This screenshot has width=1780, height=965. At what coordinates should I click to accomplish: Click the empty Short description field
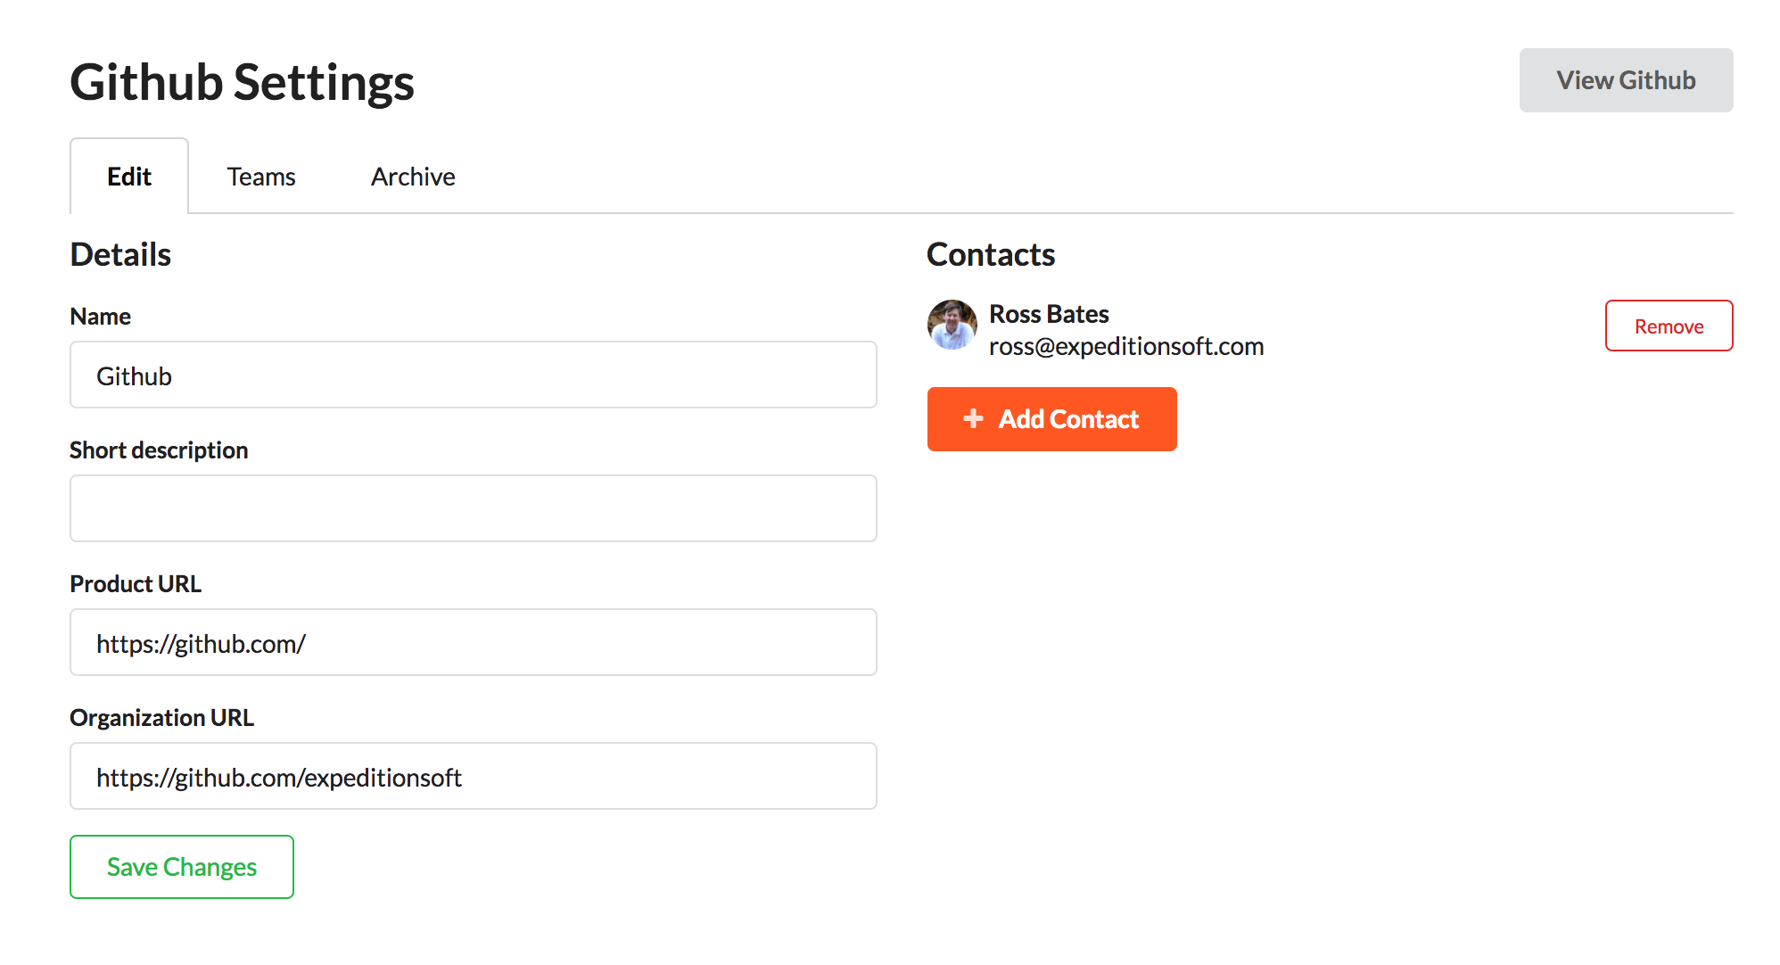click(473, 508)
